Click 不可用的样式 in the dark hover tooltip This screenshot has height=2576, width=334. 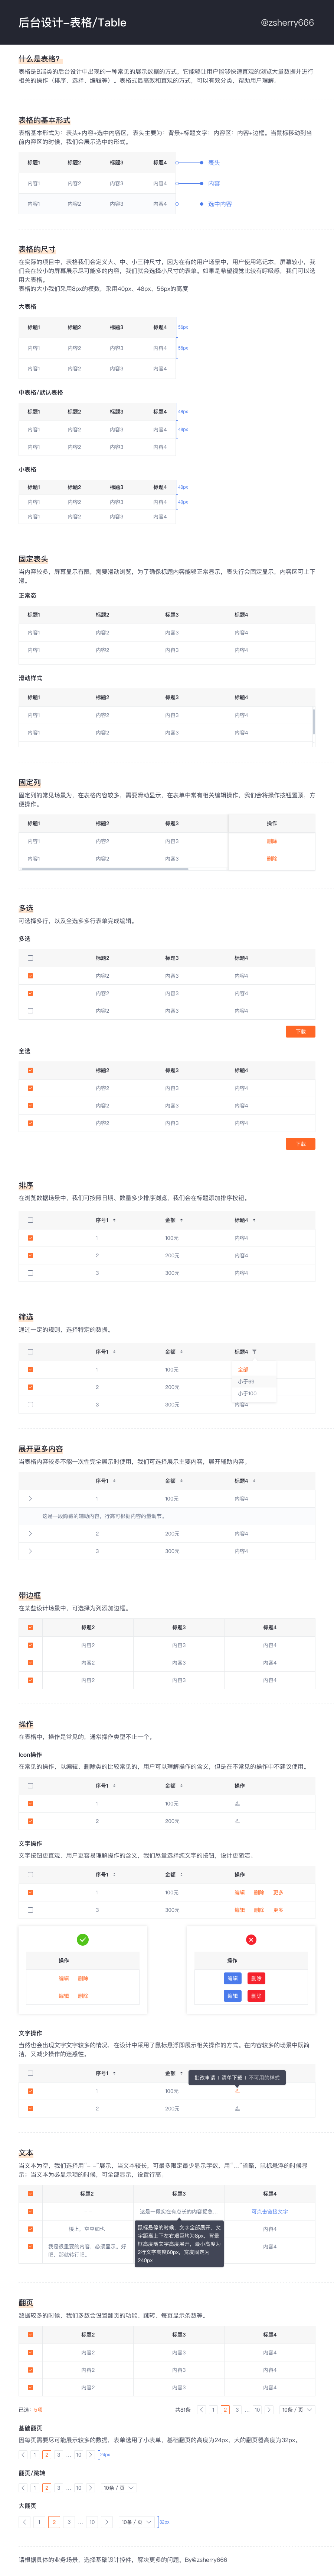coord(264,2078)
